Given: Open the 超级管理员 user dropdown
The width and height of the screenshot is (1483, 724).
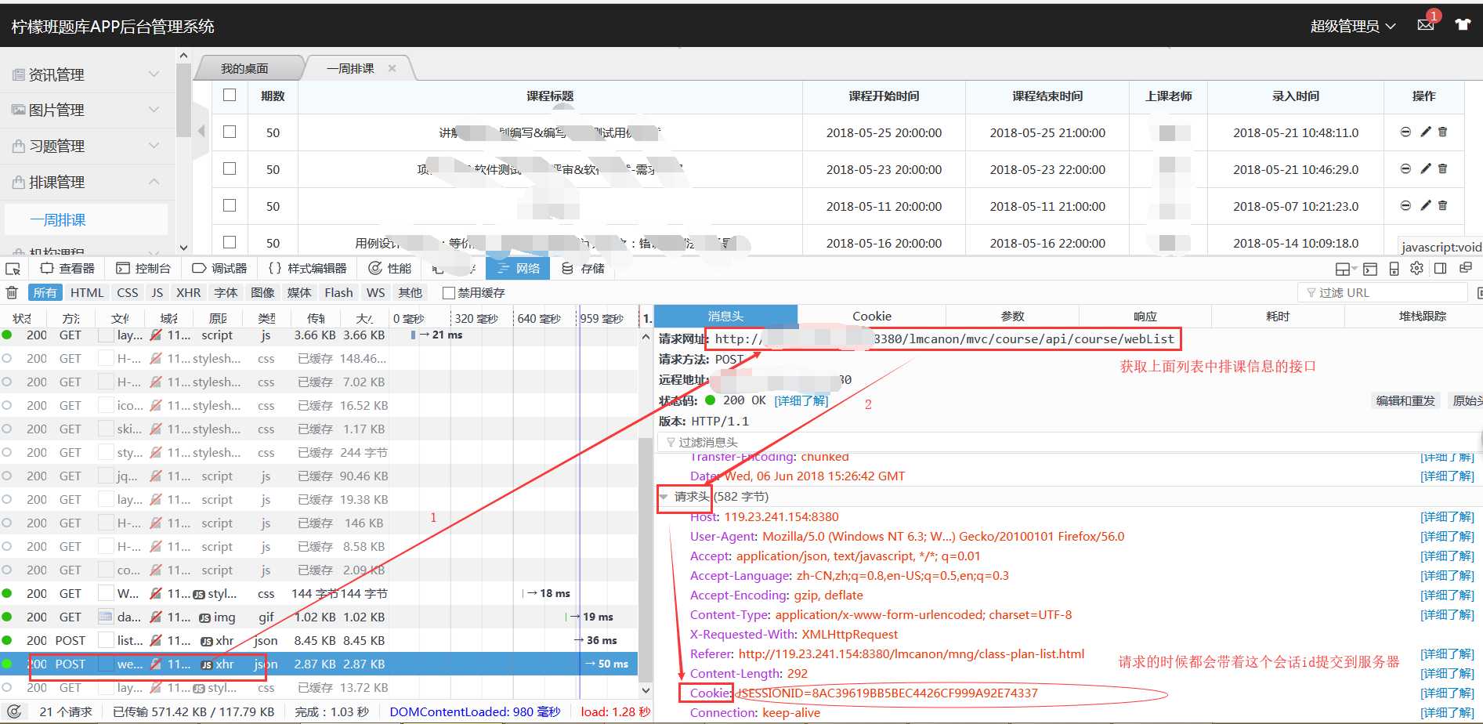Looking at the screenshot, I should coord(1353,26).
